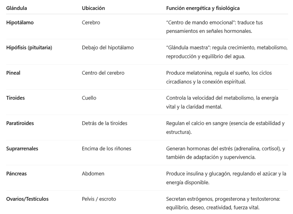
Task: Click the Suprarrenales gland name
Action: click(22, 149)
